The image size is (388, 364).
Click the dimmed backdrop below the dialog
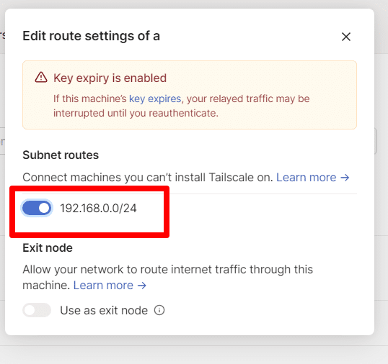coord(194,350)
